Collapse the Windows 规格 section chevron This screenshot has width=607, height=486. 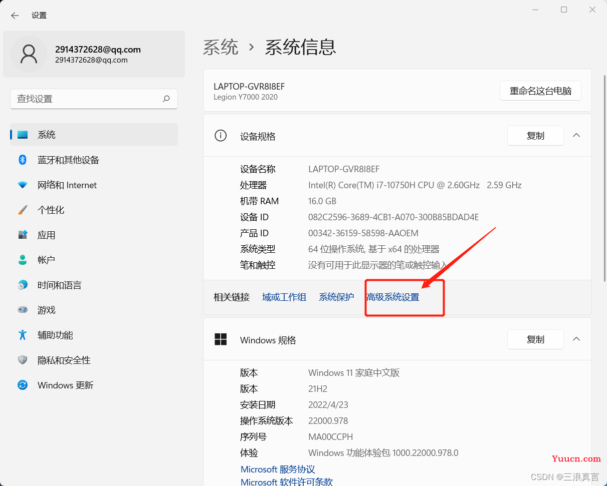[x=576, y=339]
